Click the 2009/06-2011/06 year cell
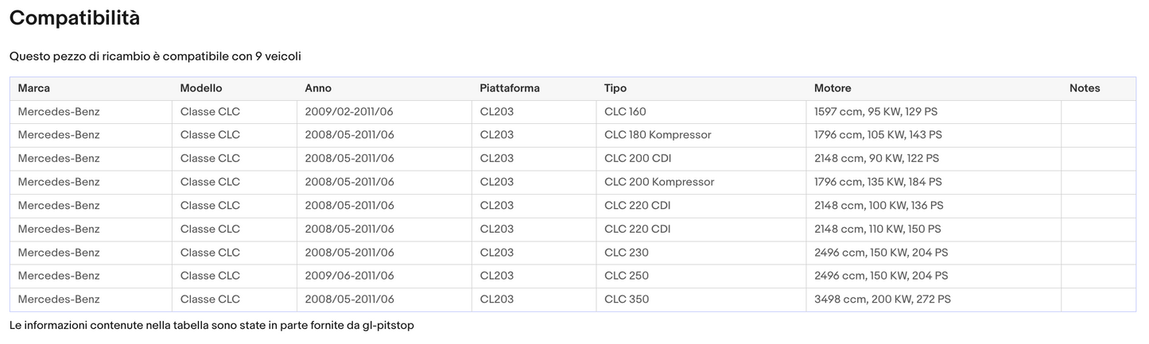The width and height of the screenshot is (1149, 344). point(349,276)
